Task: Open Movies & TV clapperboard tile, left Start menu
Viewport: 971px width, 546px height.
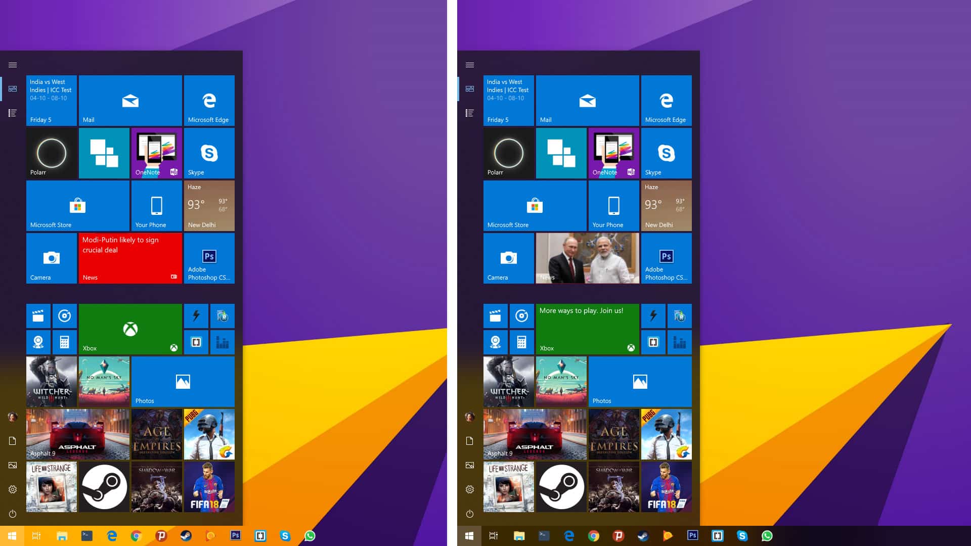Action: [x=38, y=316]
